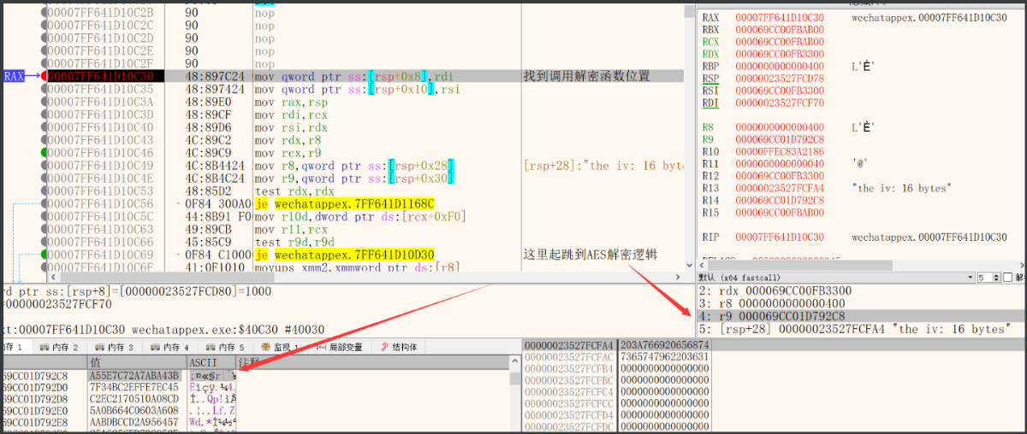Click registers panel scroll-left arrow
Screen dimensions: 1027x434
[x=701, y=265]
